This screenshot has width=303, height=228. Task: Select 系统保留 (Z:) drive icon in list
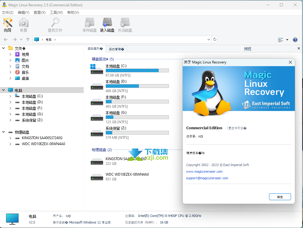97,133
